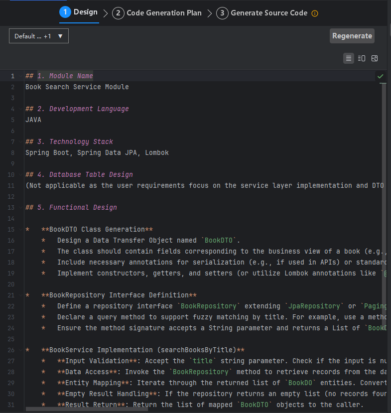The width and height of the screenshot is (391, 413).
Task: Click the green checkmark inspection icon
Action: pyautogui.click(x=381, y=76)
